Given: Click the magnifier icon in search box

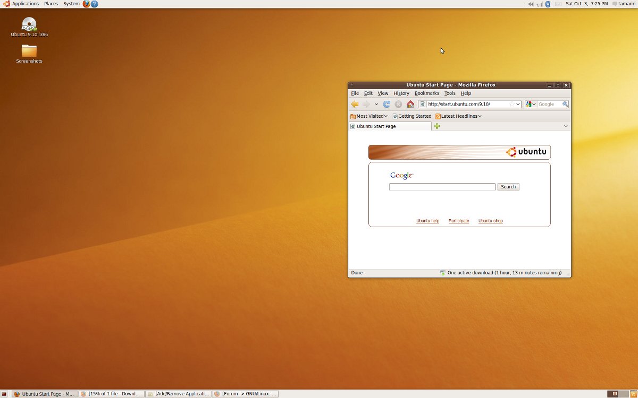Looking at the screenshot, I should point(565,104).
